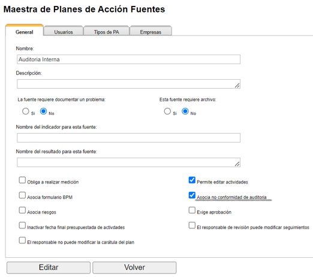This screenshot has height=277, width=313.
Task: Select Si for documentar un problema
Action: pyautogui.click(x=26, y=111)
